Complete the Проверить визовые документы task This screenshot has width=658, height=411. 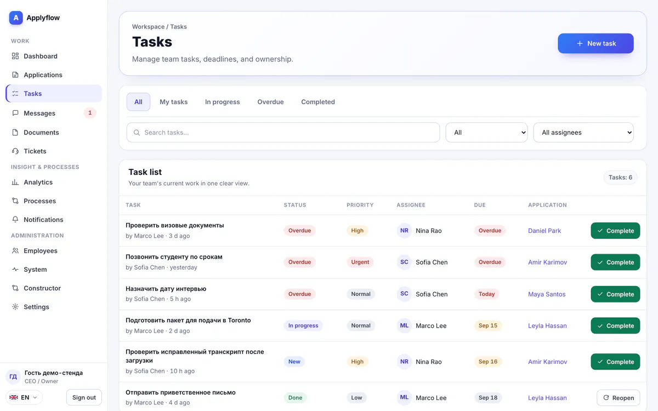tap(615, 231)
